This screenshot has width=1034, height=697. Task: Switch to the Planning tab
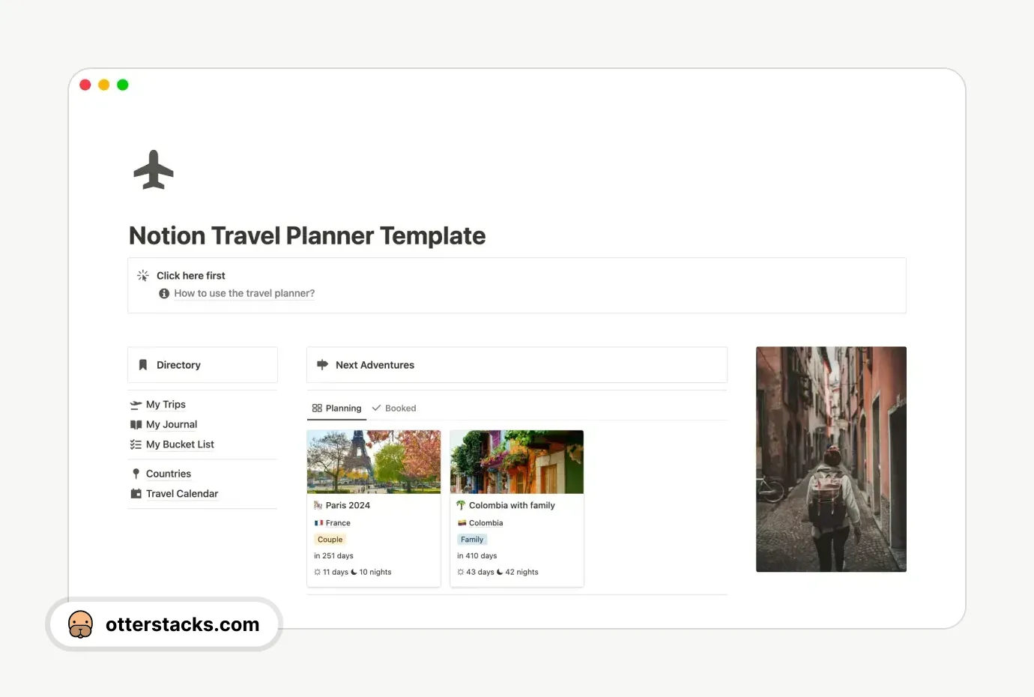[336, 408]
